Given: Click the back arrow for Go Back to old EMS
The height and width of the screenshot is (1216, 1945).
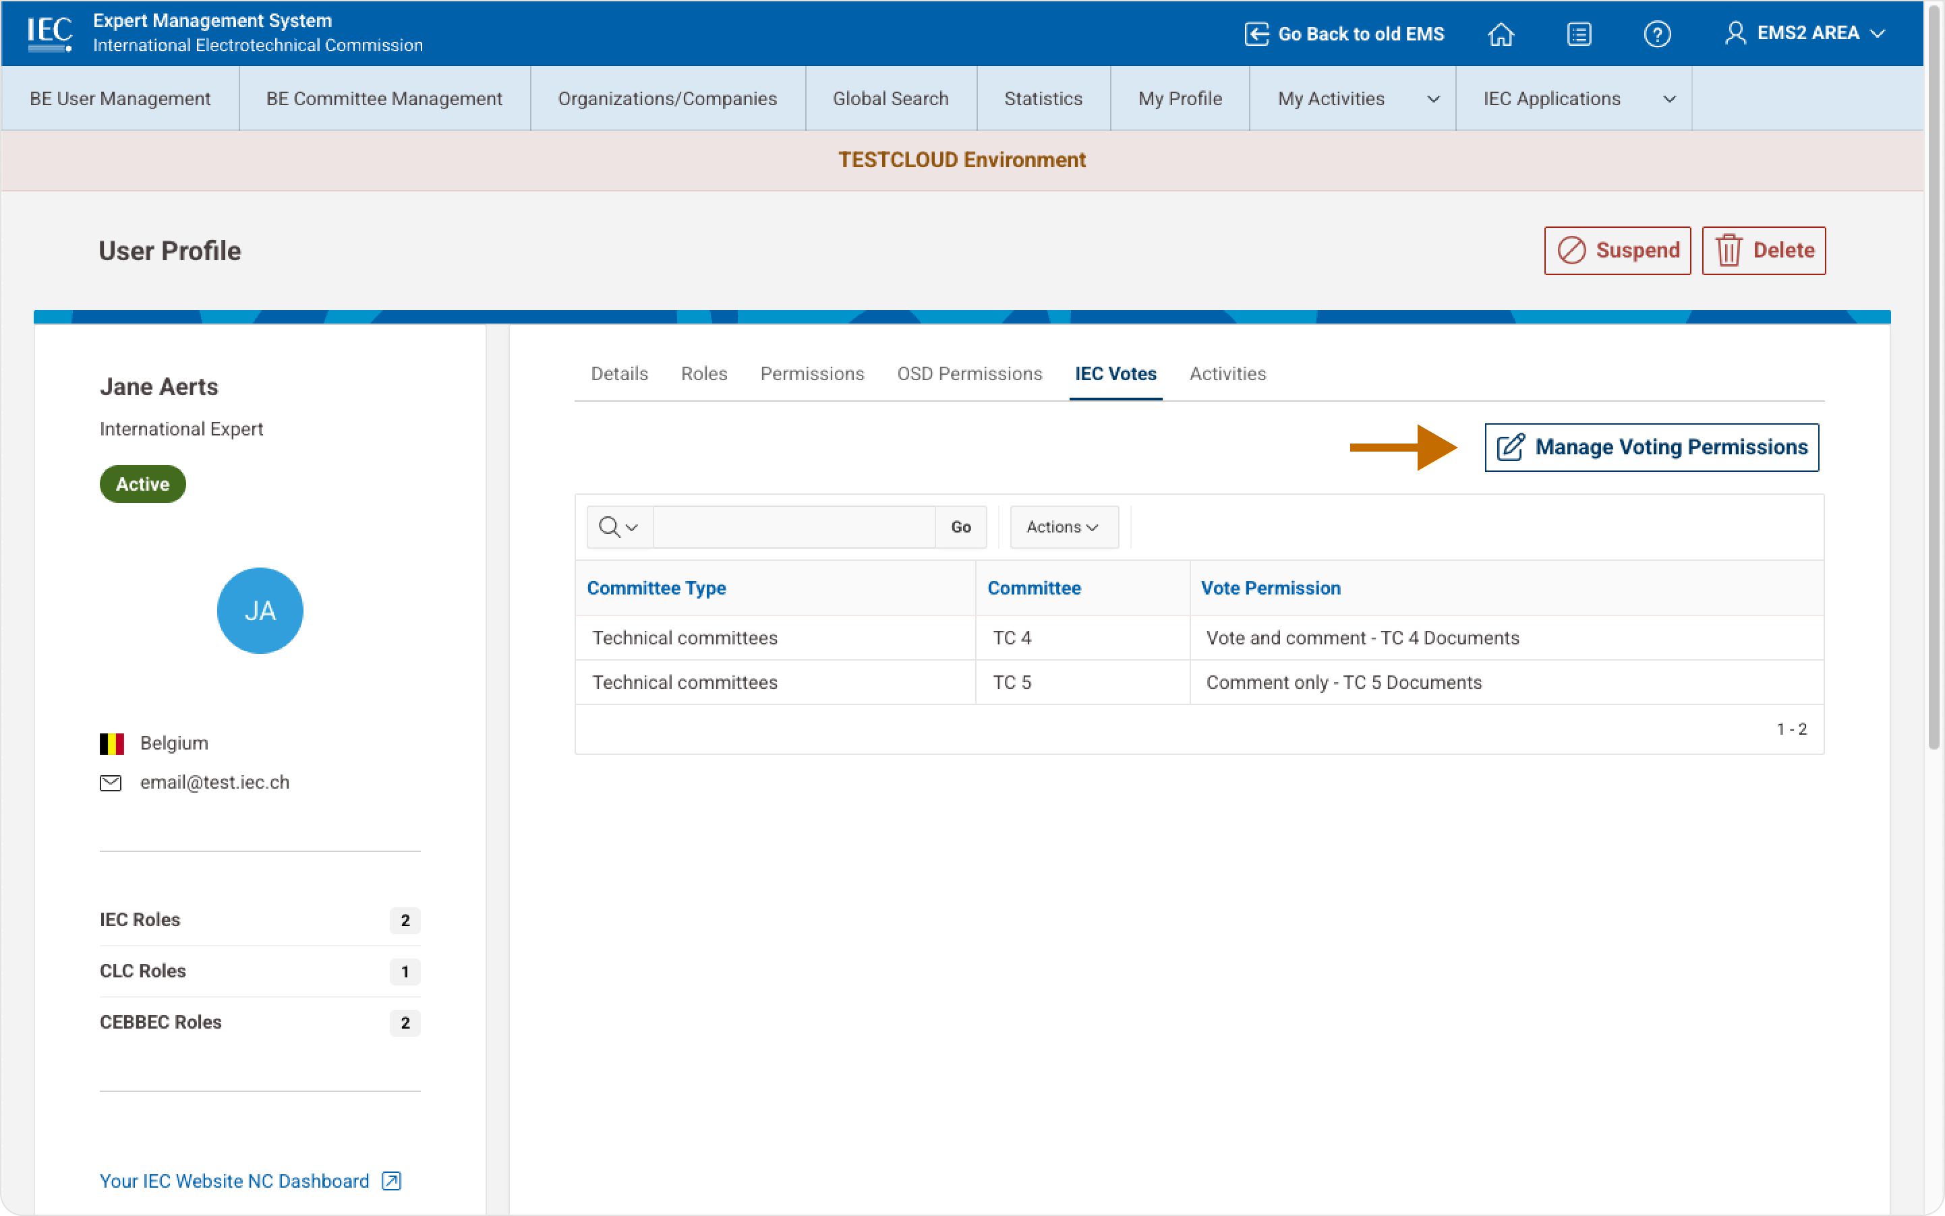Looking at the screenshot, I should 1257,33.
